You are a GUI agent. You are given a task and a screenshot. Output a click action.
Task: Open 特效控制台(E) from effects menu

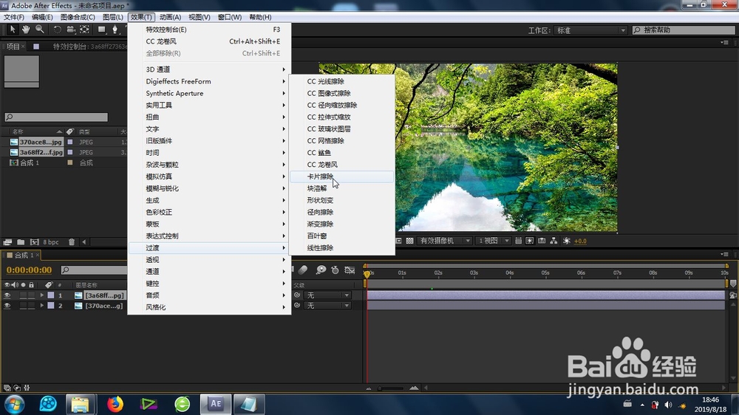pos(210,30)
